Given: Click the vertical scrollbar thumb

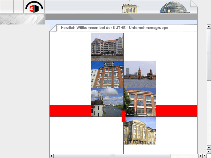Looking at the screenshot, I should pyautogui.click(x=209, y=55).
